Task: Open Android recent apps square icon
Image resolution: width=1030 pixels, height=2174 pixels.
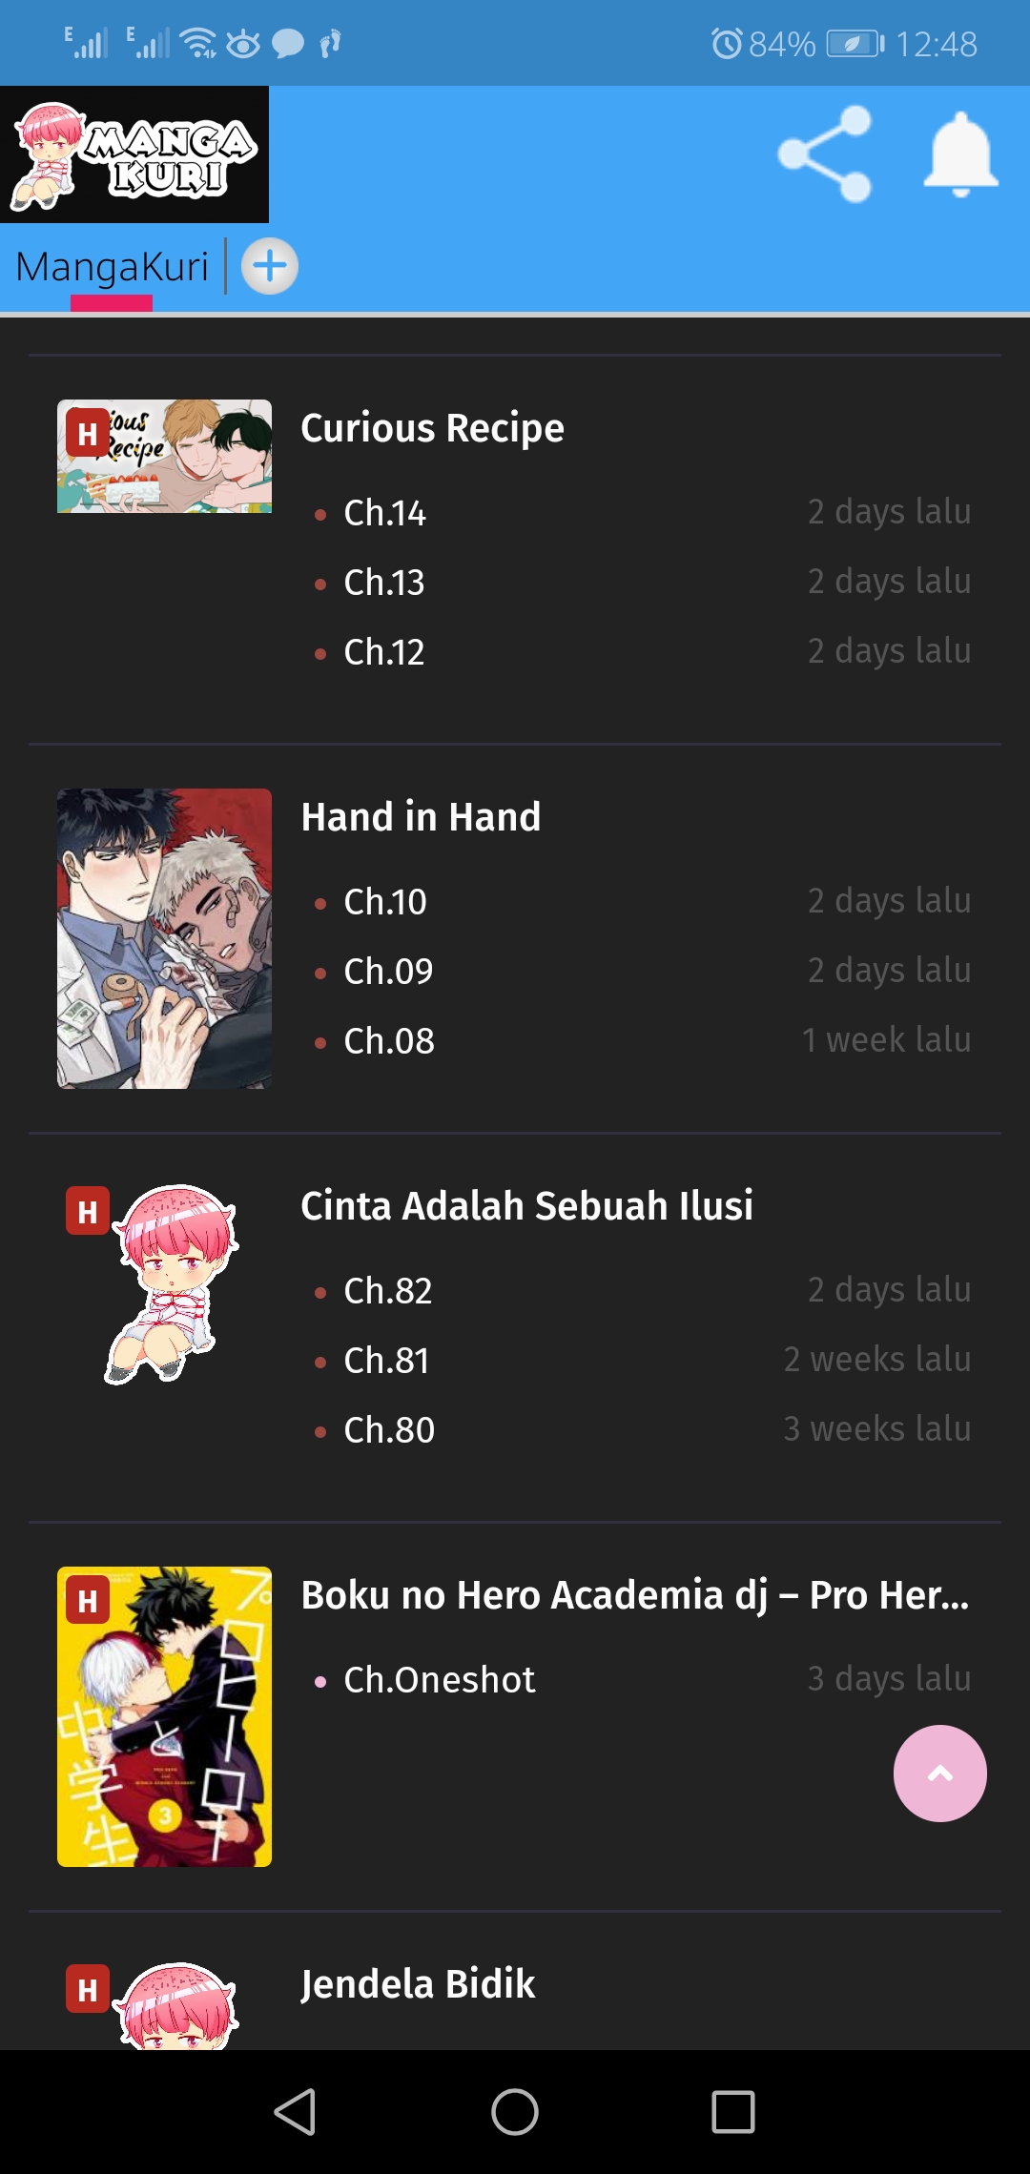Action: point(733,2111)
